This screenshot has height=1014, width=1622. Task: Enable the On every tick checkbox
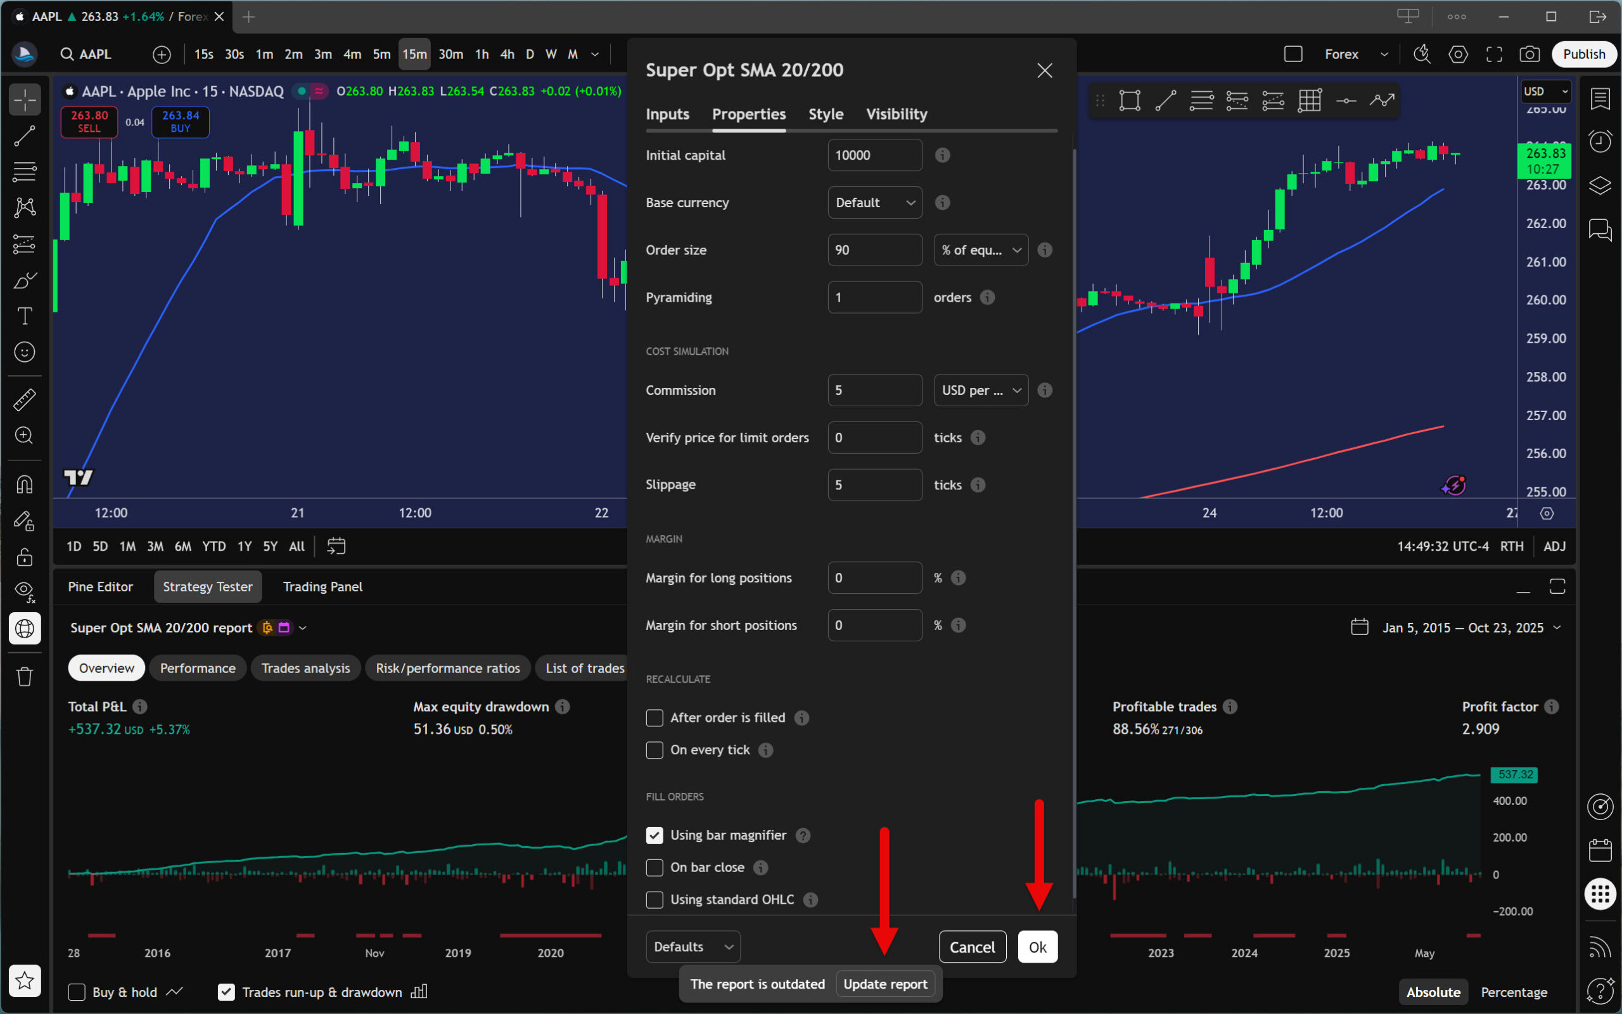[654, 750]
